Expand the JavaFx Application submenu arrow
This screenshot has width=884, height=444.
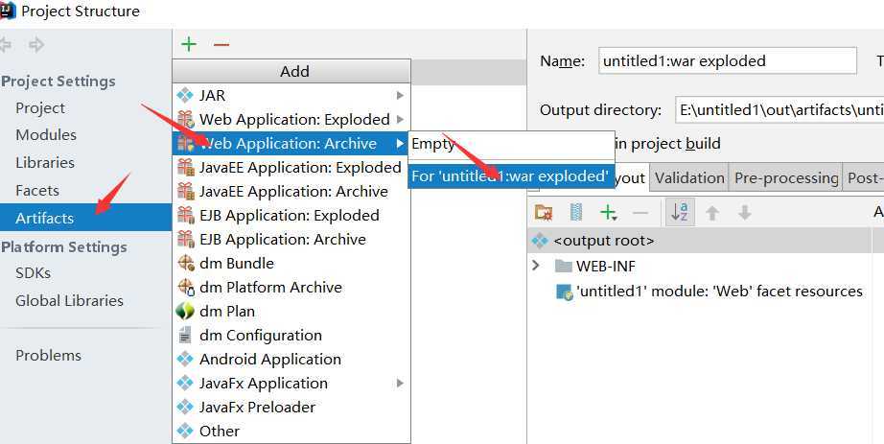pos(400,383)
